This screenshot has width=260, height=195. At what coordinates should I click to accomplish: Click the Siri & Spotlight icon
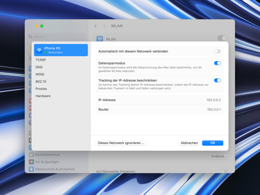pos(31,162)
